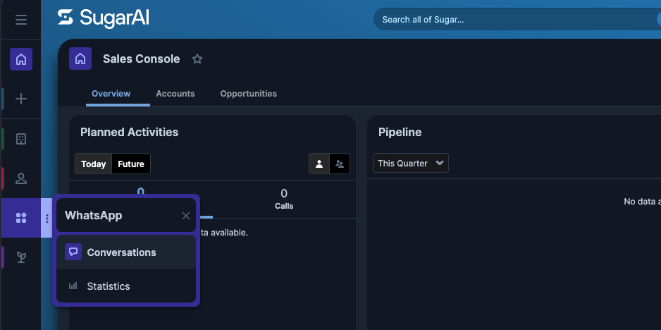The width and height of the screenshot is (661, 330).
Task: Open the quick create plus menu
Action: coord(21,99)
